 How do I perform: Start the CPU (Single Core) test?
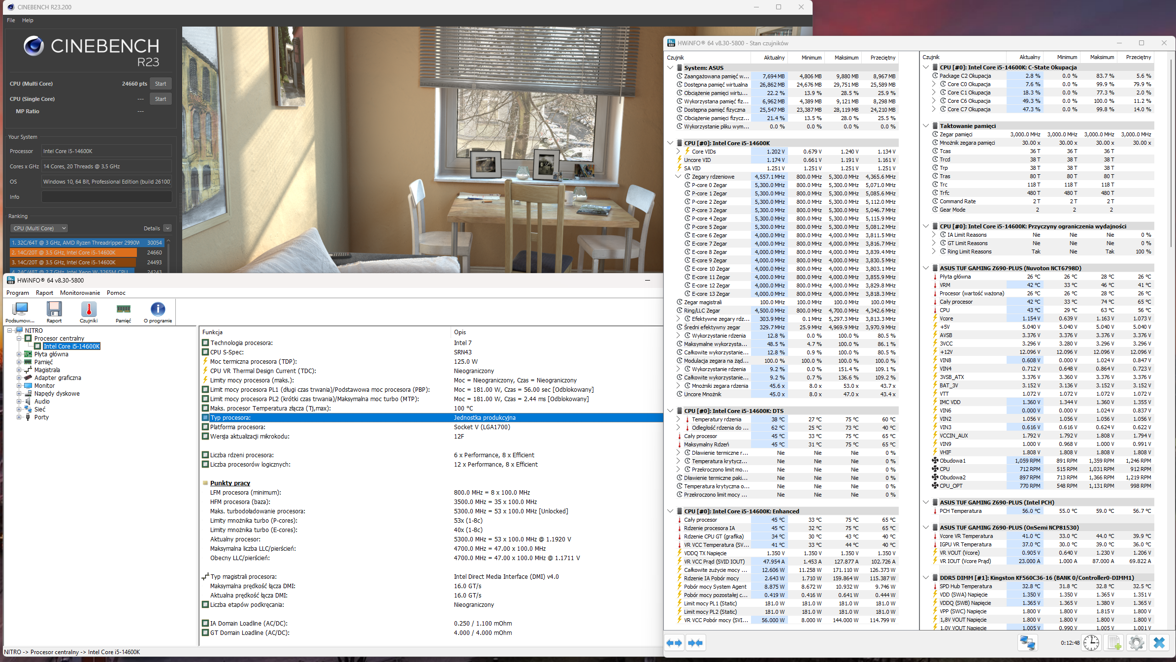[x=161, y=99]
